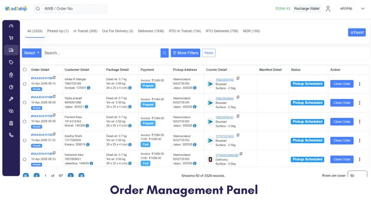
Task: Switch to the All (3329) tab
Action: [35, 31]
